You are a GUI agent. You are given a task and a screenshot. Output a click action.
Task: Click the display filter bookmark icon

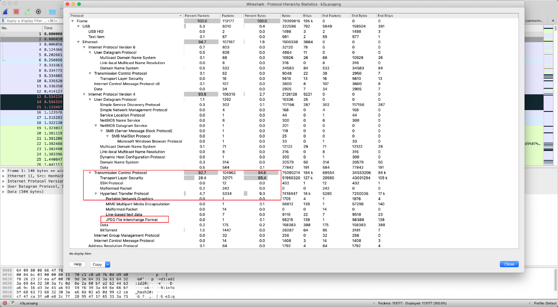[x=3, y=21]
